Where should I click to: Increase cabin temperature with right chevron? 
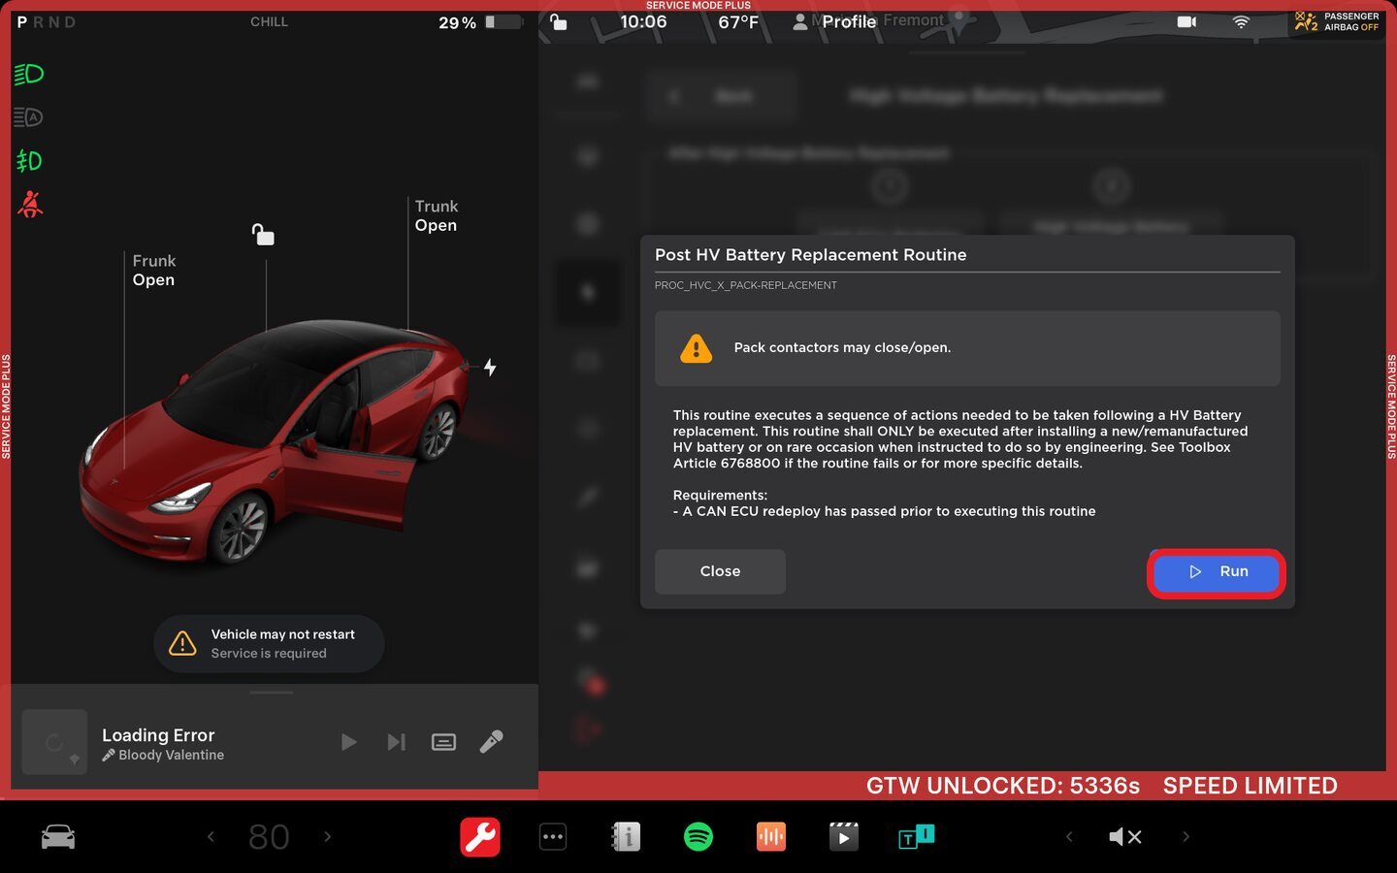[x=328, y=837]
